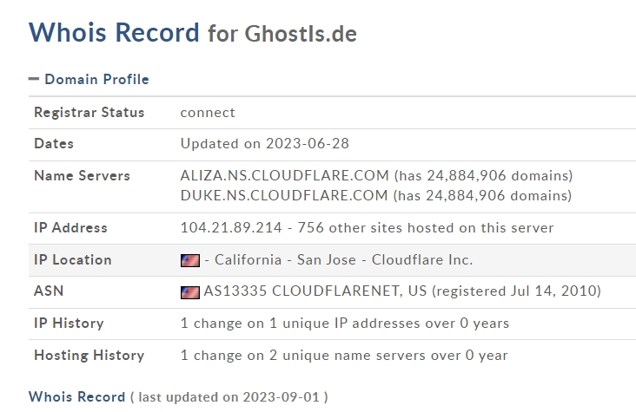Screen dimensions: 636x412
Task: Click 'Updated on 2023-06-28' date value
Action: coord(264,143)
